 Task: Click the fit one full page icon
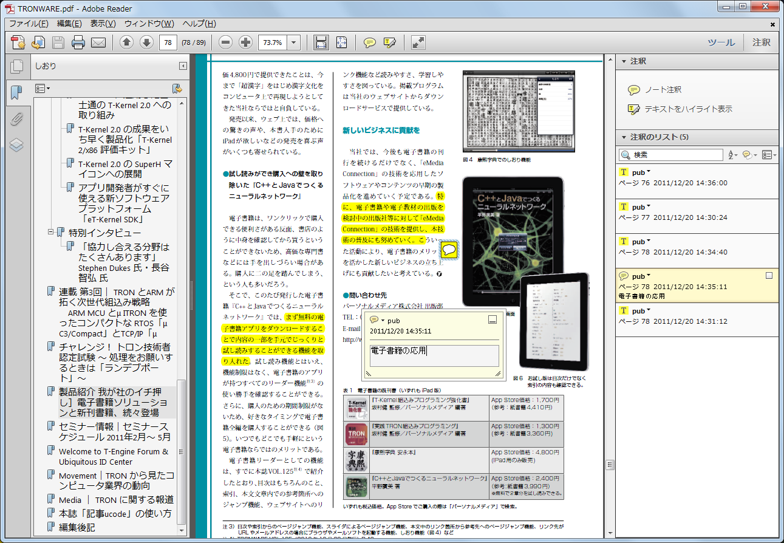click(x=342, y=43)
